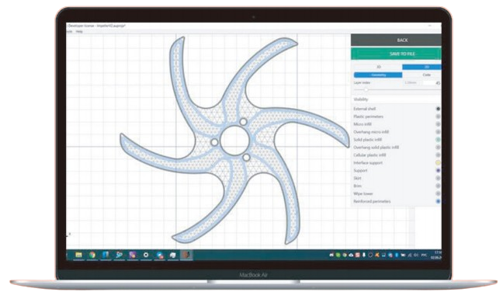Open the purple app taskbar icon
Image resolution: width=503 pixels, height=299 pixels.
pos(133,255)
